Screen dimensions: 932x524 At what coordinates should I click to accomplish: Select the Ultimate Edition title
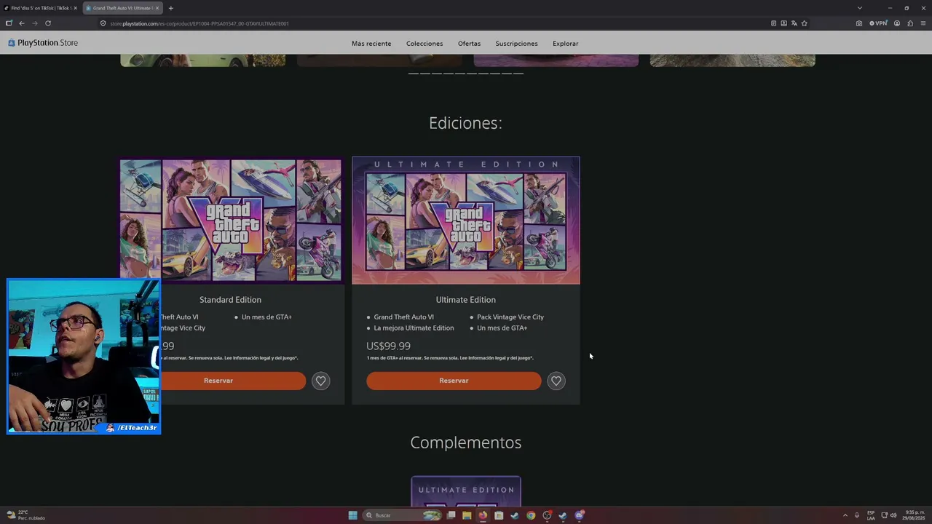(466, 300)
